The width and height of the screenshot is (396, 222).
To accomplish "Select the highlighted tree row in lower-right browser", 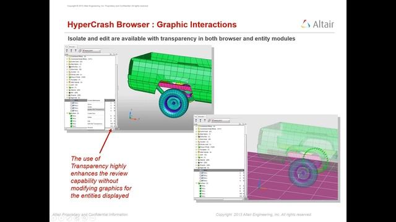I will click(x=219, y=170).
